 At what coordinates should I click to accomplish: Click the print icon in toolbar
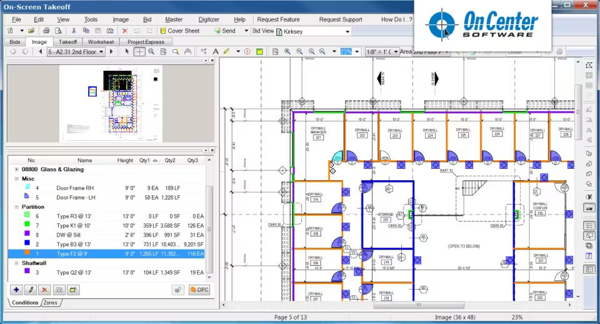pos(46,31)
